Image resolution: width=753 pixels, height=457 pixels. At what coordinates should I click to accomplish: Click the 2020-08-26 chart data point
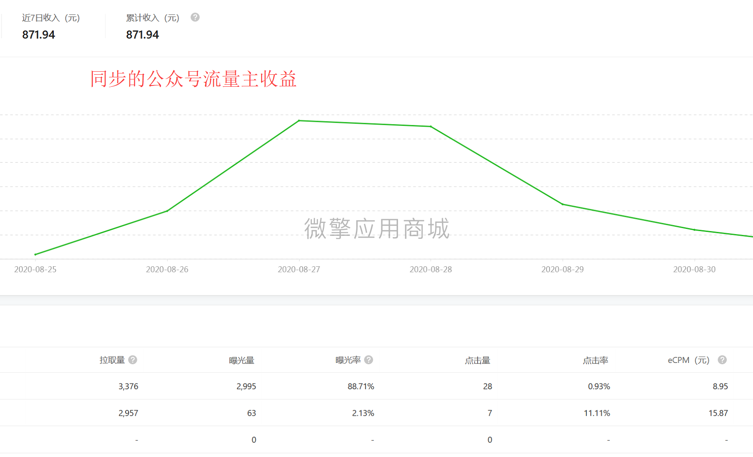(167, 211)
